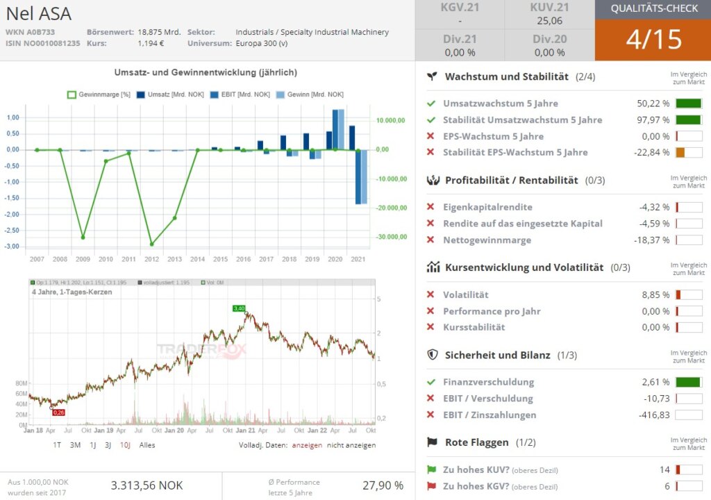
Task: Click the green checkmark for Umsatzwachstum 5 Jahre
Action: [x=431, y=103]
